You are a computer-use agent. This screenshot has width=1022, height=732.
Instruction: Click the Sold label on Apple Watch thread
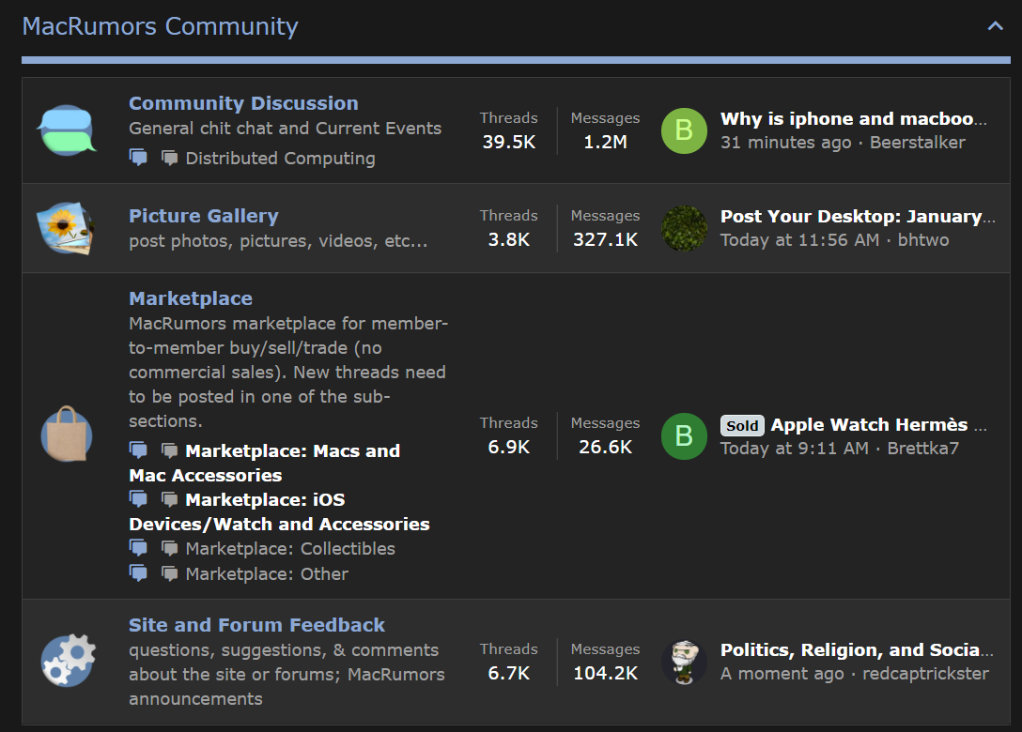click(742, 425)
